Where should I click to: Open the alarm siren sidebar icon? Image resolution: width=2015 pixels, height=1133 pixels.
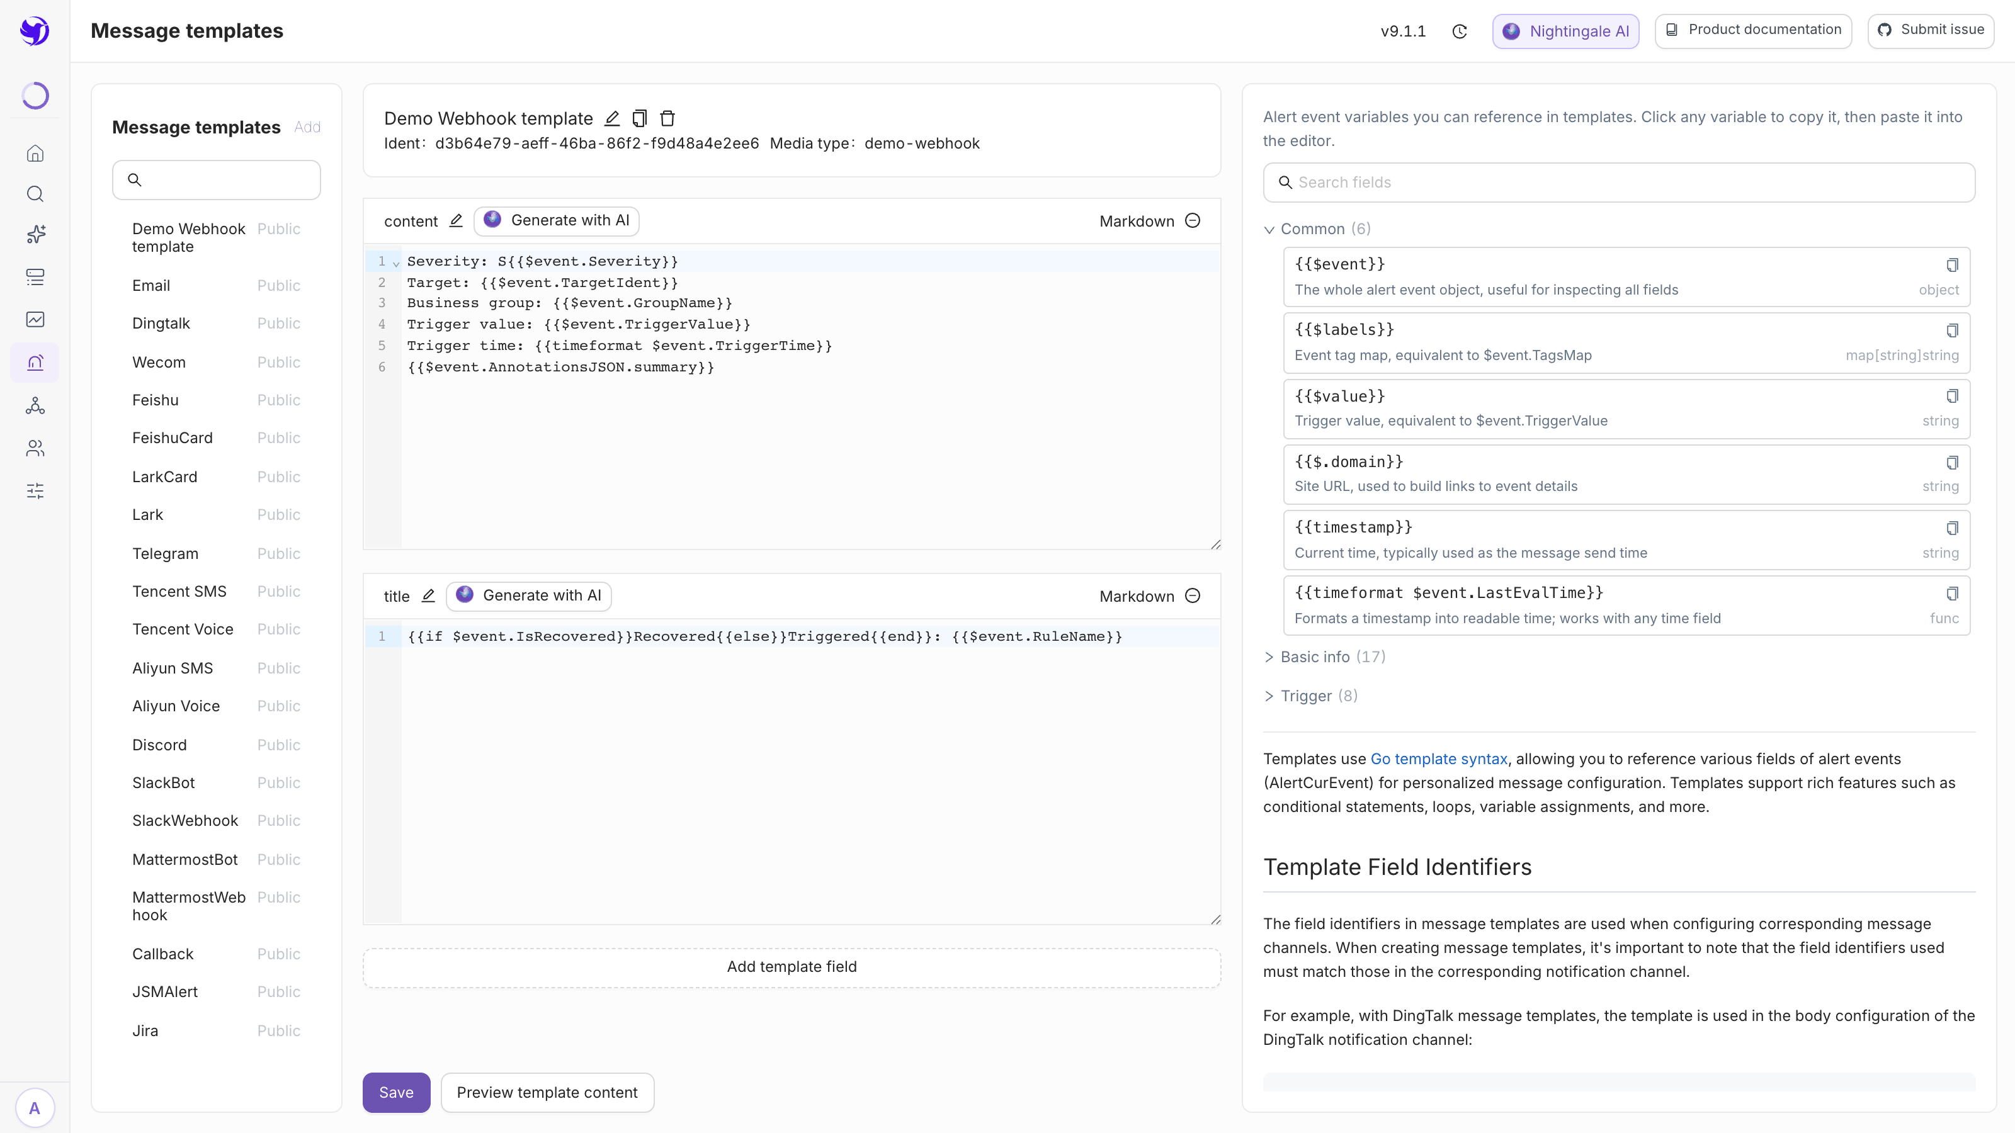coord(35,363)
